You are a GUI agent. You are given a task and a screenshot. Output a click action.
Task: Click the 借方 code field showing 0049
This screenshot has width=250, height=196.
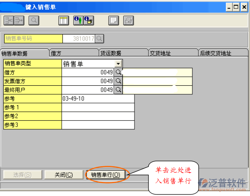[88, 72]
